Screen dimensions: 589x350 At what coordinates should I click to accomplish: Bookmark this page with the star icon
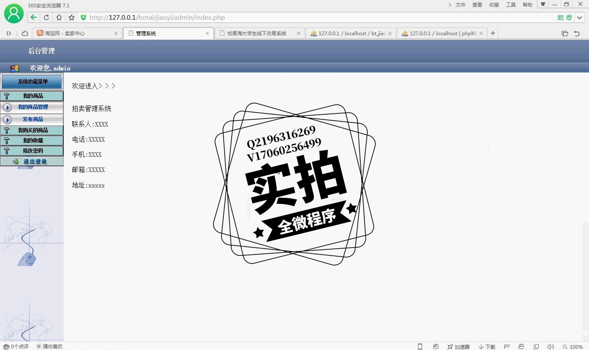pos(72,17)
